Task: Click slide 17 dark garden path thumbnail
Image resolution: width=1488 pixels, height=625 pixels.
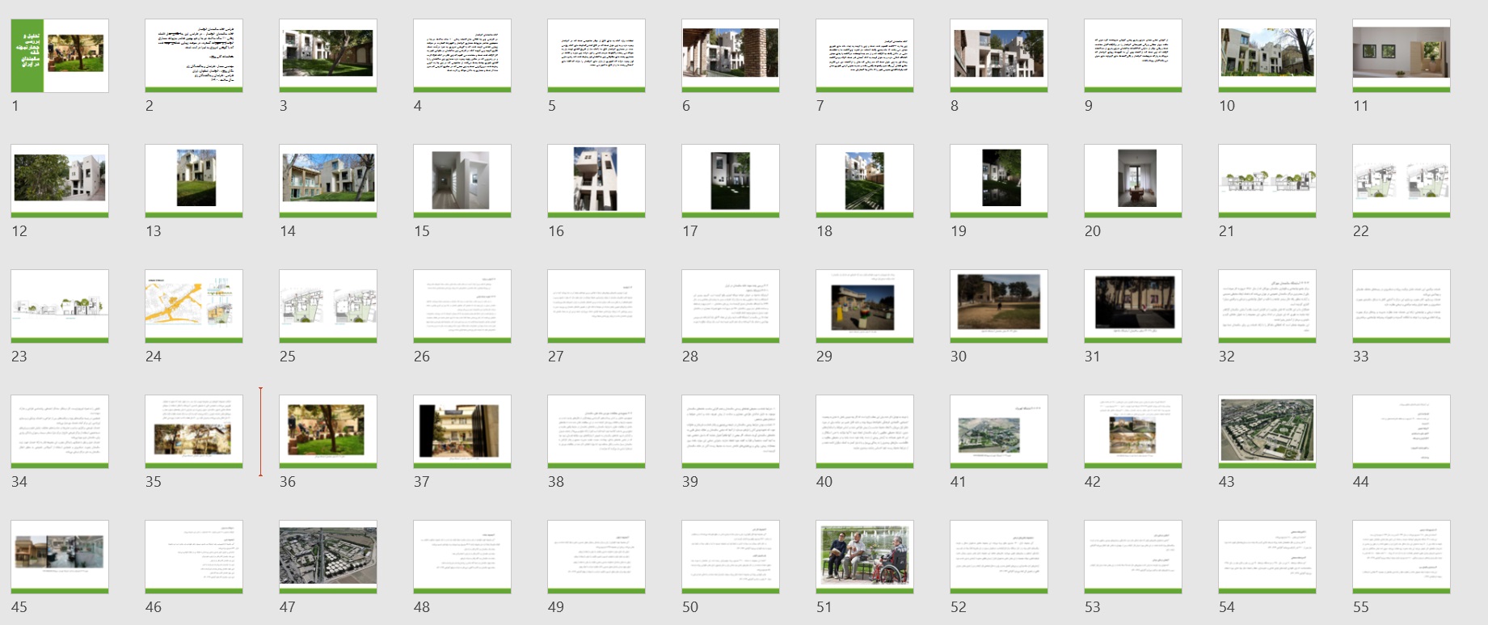Action: [x=730, y=181]
